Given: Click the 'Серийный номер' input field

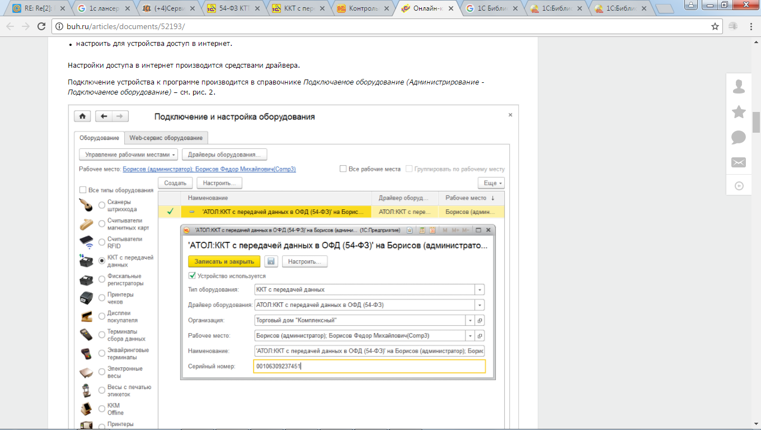Looking at the screenshot, I should (369, 366).
